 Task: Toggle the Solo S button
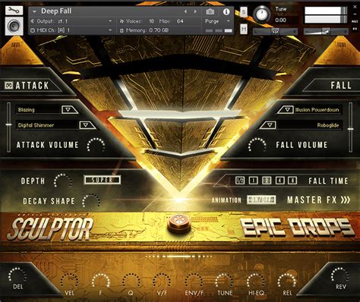coord(244,11)
